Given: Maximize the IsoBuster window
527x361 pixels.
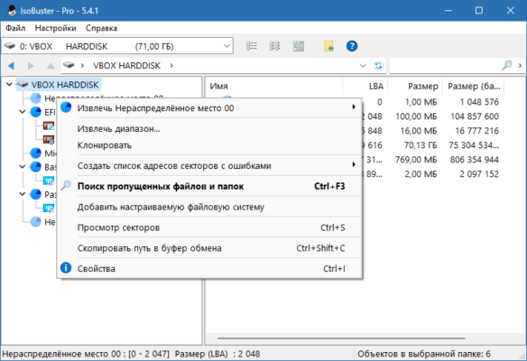Looking at the screenshot, I should coord(478,11).
